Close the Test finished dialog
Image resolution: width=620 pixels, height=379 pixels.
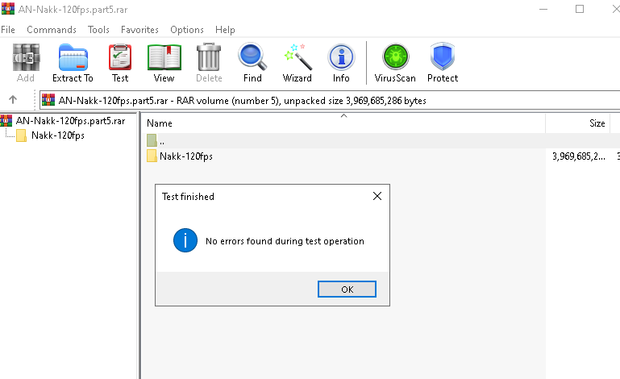(377, 196)
